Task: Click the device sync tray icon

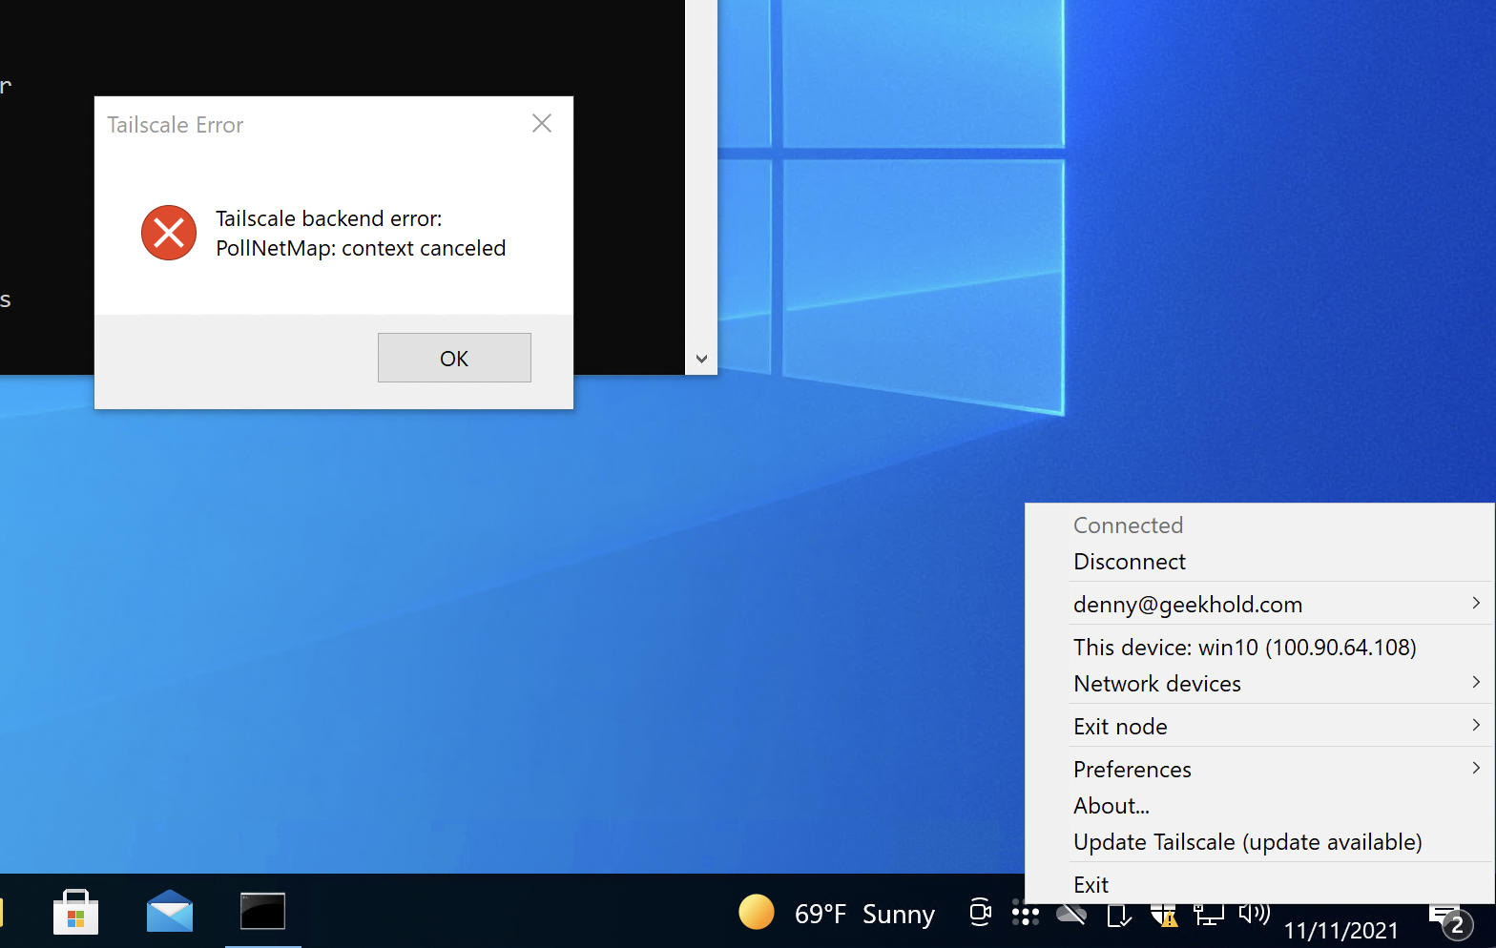Action: pos(1118,915)
